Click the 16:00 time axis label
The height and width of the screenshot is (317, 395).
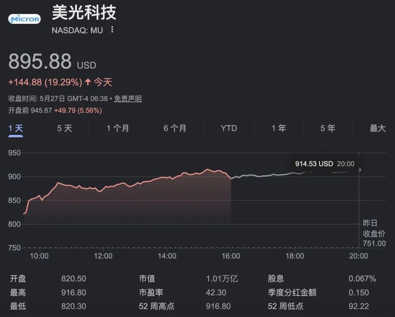(x=231, y=256)
